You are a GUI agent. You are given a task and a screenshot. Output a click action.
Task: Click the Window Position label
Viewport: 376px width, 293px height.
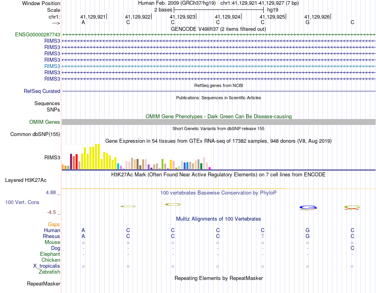(41, 3)
